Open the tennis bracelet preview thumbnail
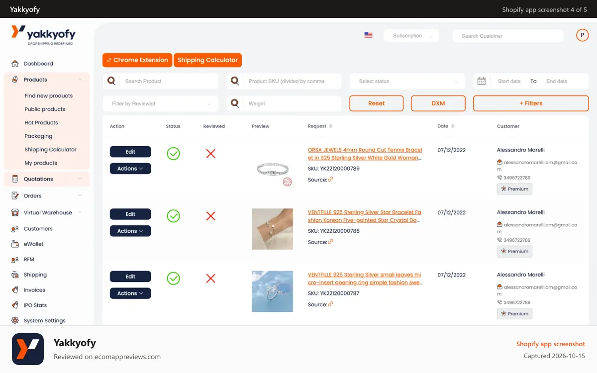597x373 pixels. 272,169
